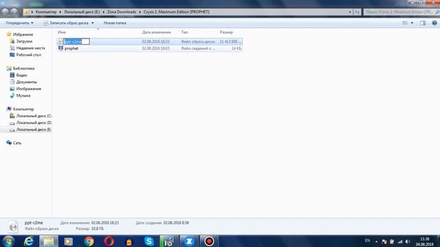Click the ppt-c2me thumbnail in details pane
440x247 pixels.
(12, 226)
